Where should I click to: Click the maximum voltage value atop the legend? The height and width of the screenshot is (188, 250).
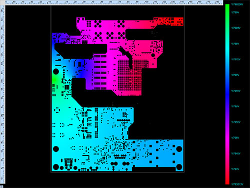[237, 5]
